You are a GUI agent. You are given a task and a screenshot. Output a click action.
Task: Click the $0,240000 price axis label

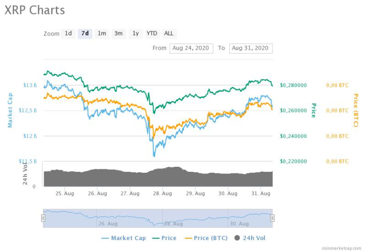(x=293, y=136)
